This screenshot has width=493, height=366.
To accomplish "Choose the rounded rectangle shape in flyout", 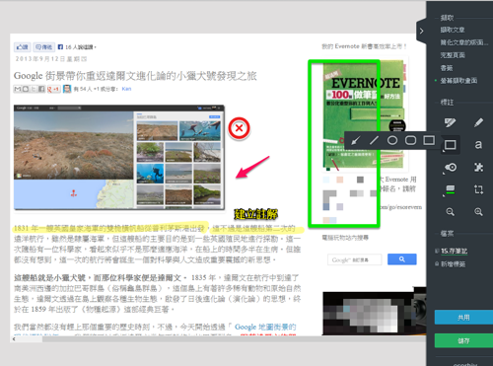I will pos(410,140).
